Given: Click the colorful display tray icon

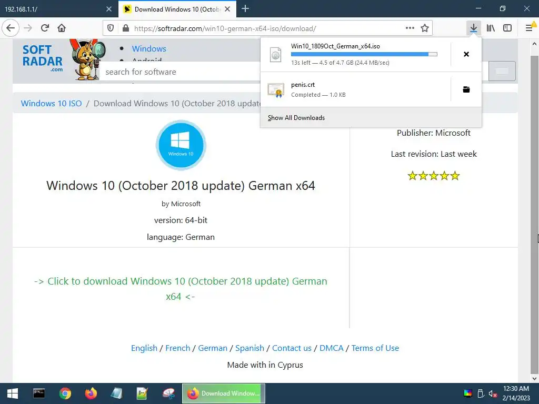Looking at the screenshot, I should pos(468,393).
